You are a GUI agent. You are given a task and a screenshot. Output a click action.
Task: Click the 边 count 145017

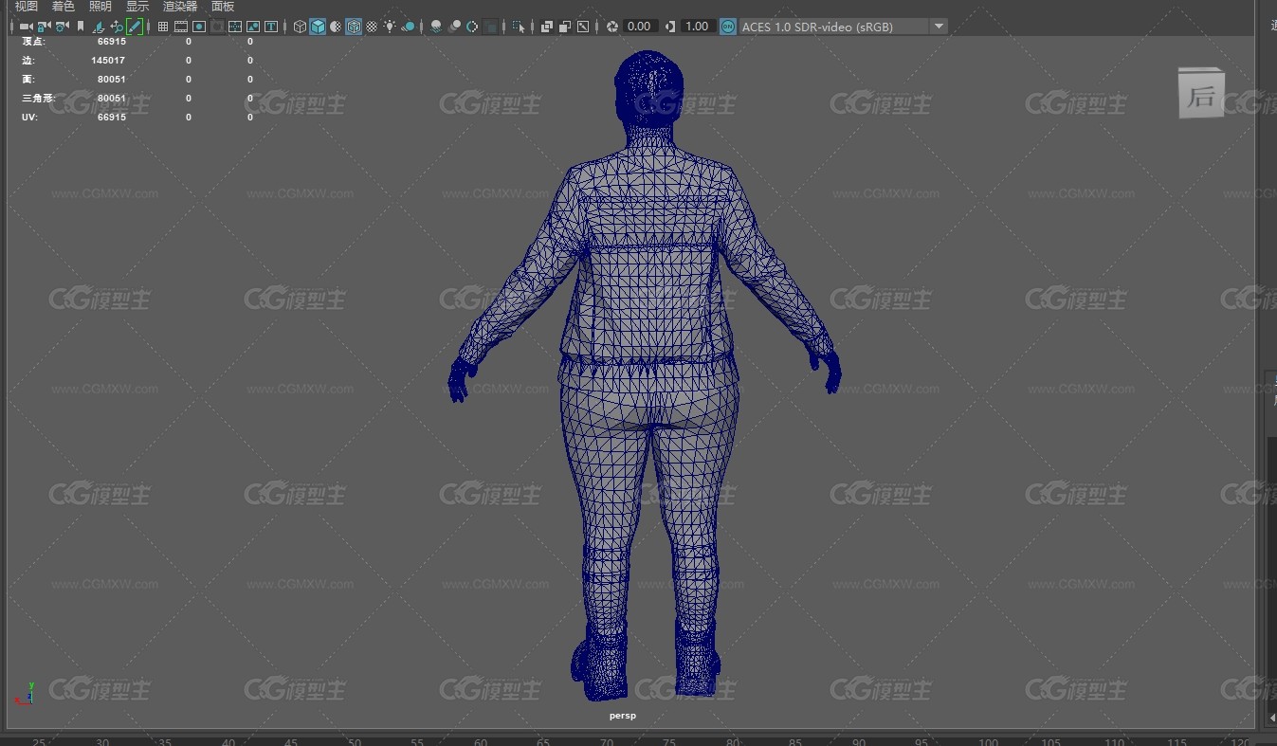coord(109,61)
